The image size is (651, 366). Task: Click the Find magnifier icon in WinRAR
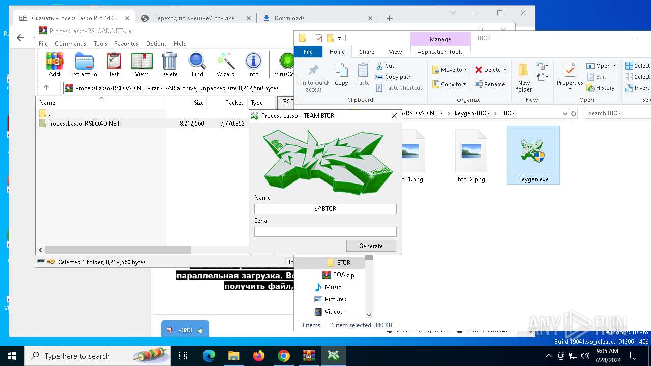click(197, 65)
